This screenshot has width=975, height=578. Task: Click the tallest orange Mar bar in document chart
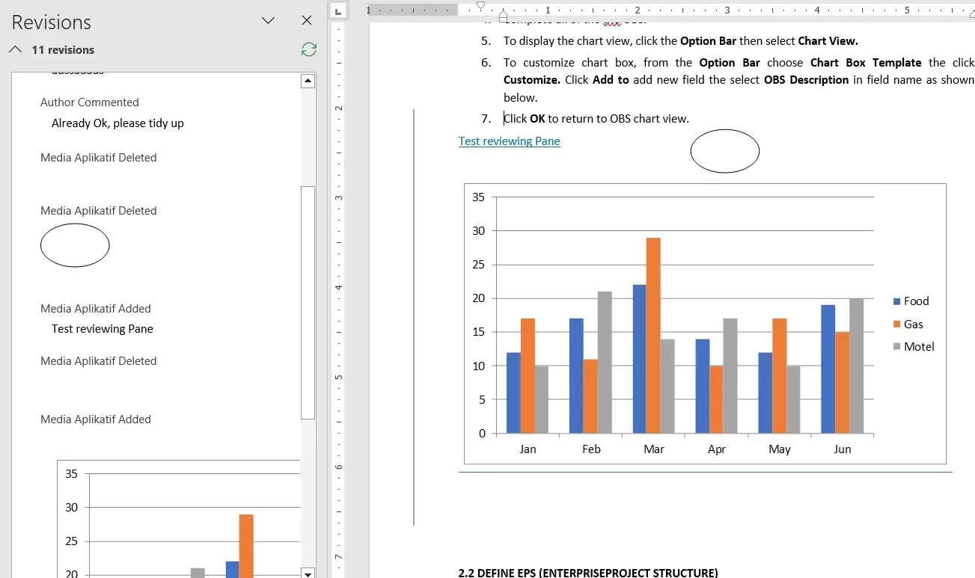653,335
